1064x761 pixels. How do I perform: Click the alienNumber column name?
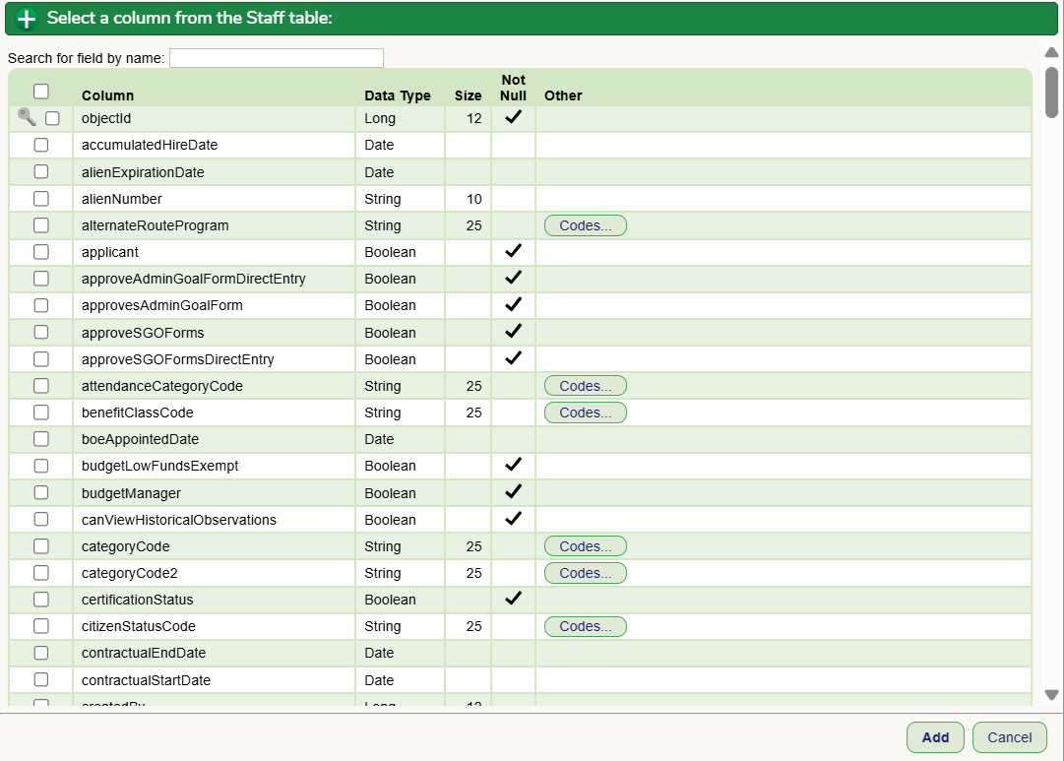coord(122,199)
